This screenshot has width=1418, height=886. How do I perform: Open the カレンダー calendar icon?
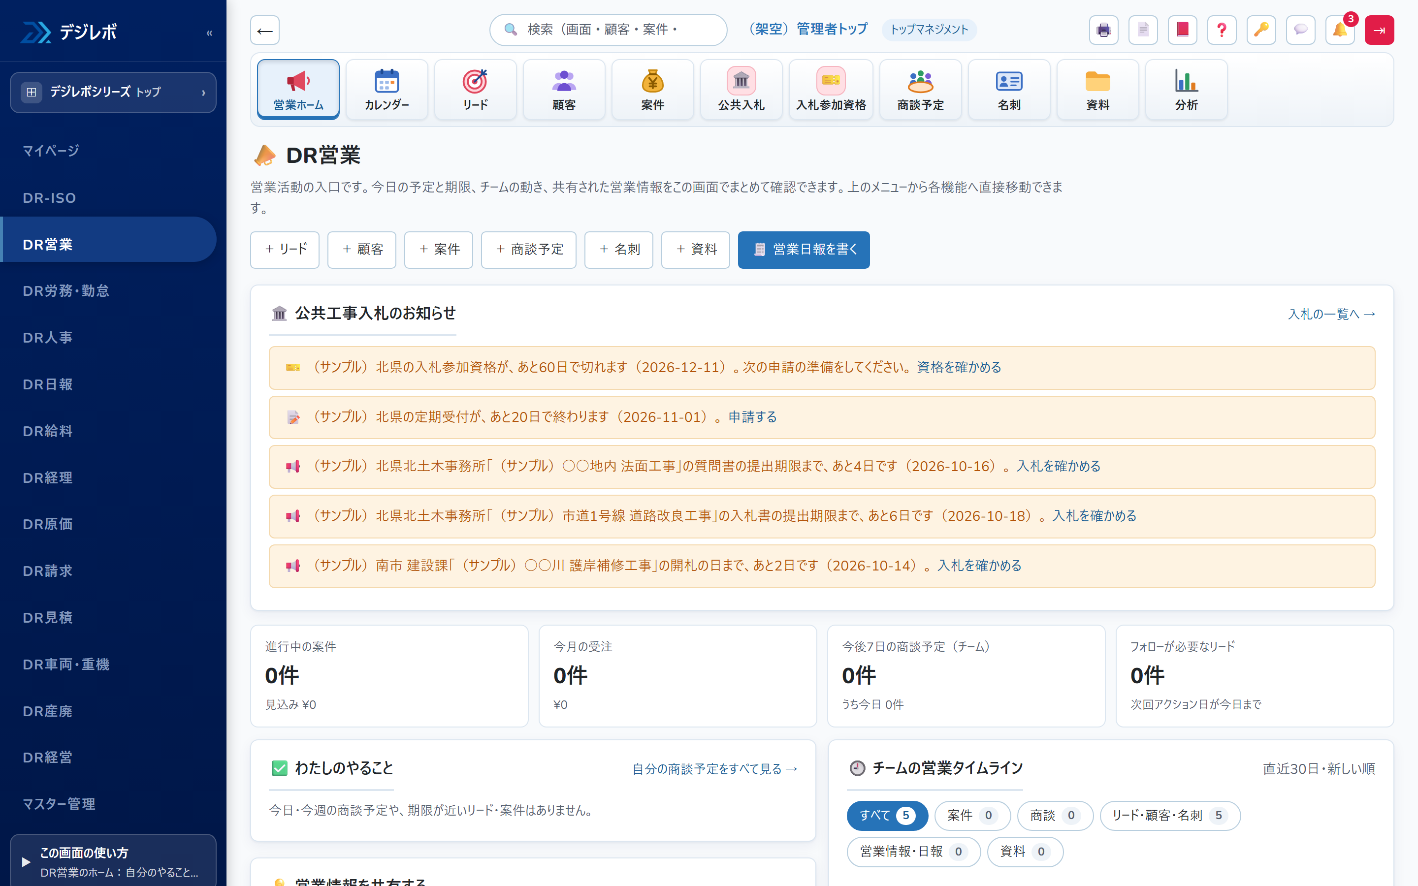pyautogui.click(x=387, y=89)
